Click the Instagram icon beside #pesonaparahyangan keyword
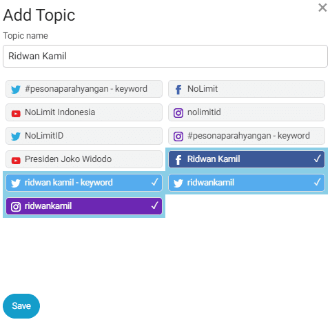 178,137
